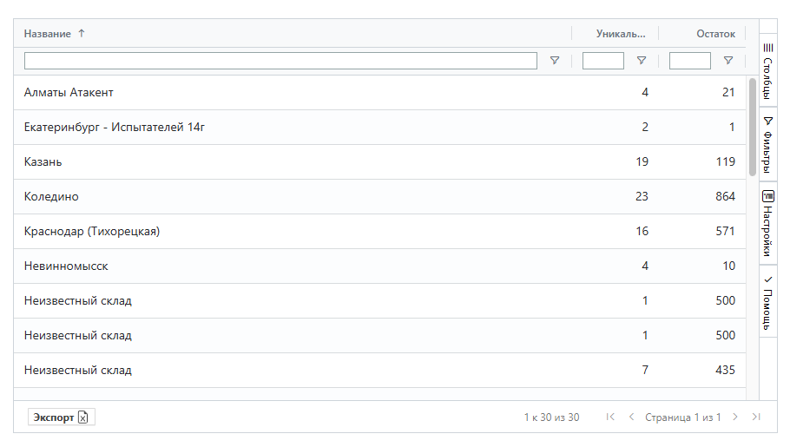790x447 pixels.
Task: Sort by the Уникаль... column header
Action: (621, 34)
